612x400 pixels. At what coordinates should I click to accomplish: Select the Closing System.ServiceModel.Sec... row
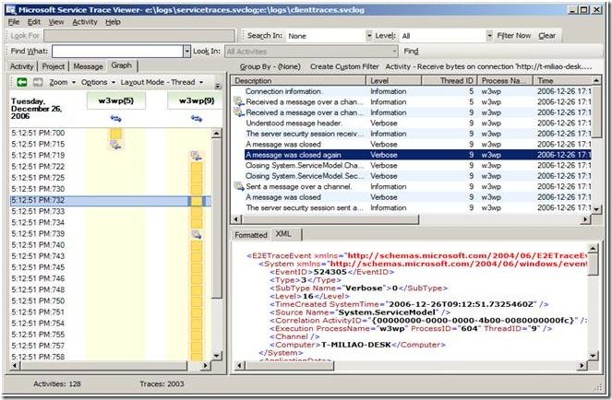412,176
